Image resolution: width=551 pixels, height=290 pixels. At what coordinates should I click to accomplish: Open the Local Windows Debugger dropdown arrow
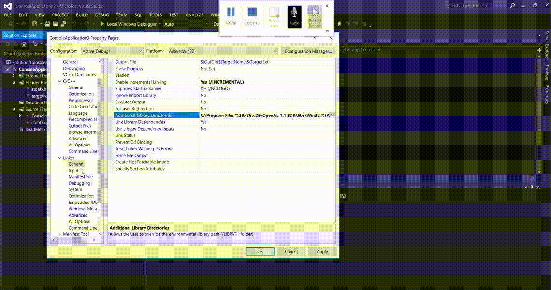tap(159, 24)
